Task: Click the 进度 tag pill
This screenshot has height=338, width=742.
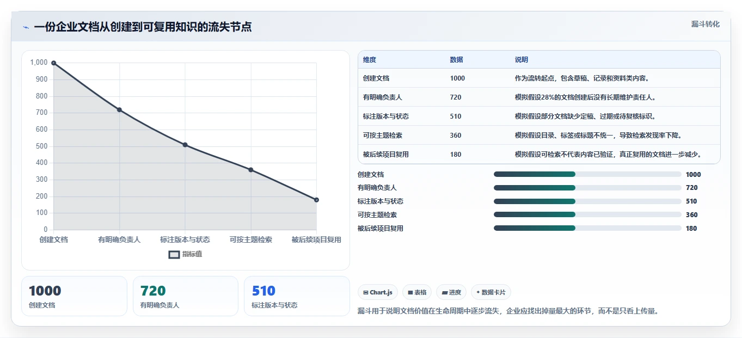Action: coord(451,292)
